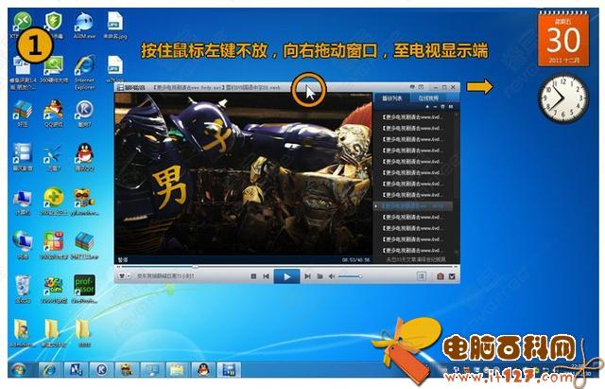The width and height of the screenshot is (605, 389).
Task: Select the QQ游戏 desktop icon
Action: (x=53, y=114)
